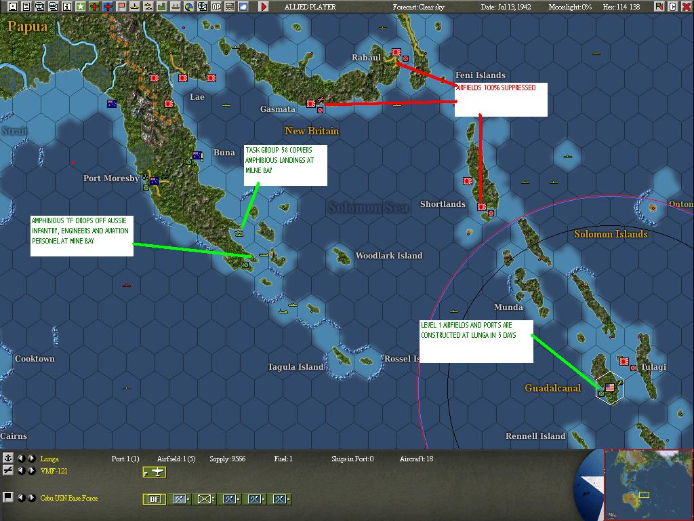694x521 pixels.
Task: Select next ground unit after Cebu USN Base Force
Action: 32,497
